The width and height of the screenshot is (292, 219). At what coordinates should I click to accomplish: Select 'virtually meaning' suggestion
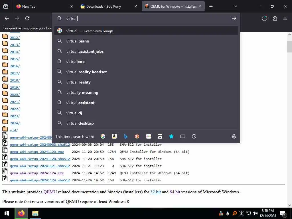point(146,92)
